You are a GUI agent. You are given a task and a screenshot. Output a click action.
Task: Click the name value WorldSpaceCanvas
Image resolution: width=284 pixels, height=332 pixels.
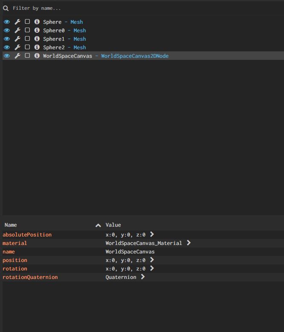130,251
